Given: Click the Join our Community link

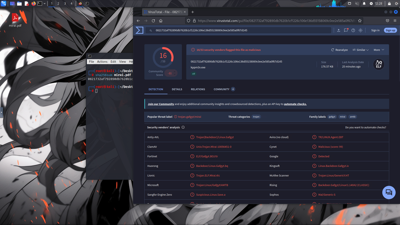Looking at the screenshot, I should [161, 104].
